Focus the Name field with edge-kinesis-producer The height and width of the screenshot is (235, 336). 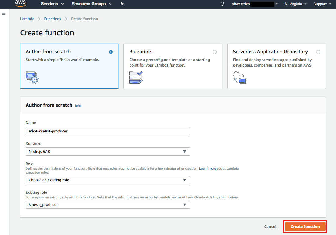pos(108,131)
